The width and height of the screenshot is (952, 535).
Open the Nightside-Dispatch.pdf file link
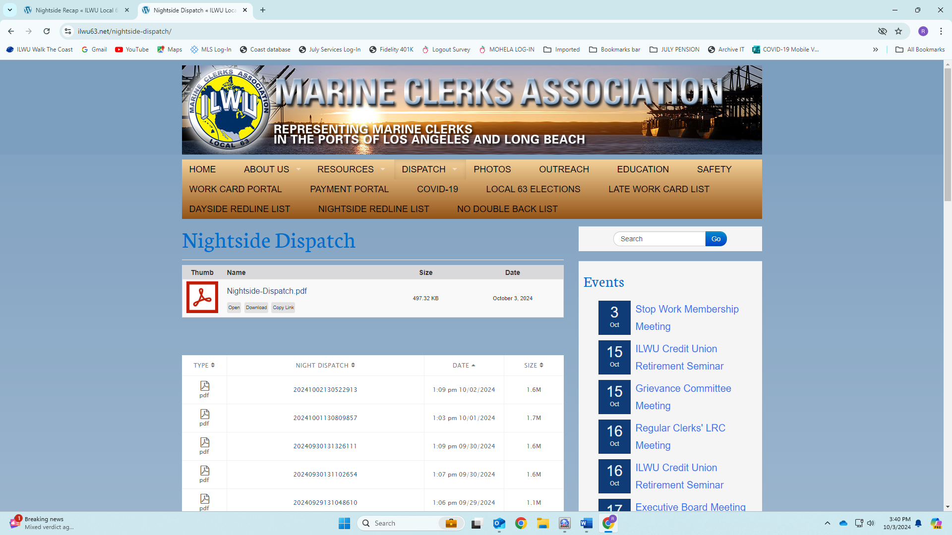pos(267,291)
